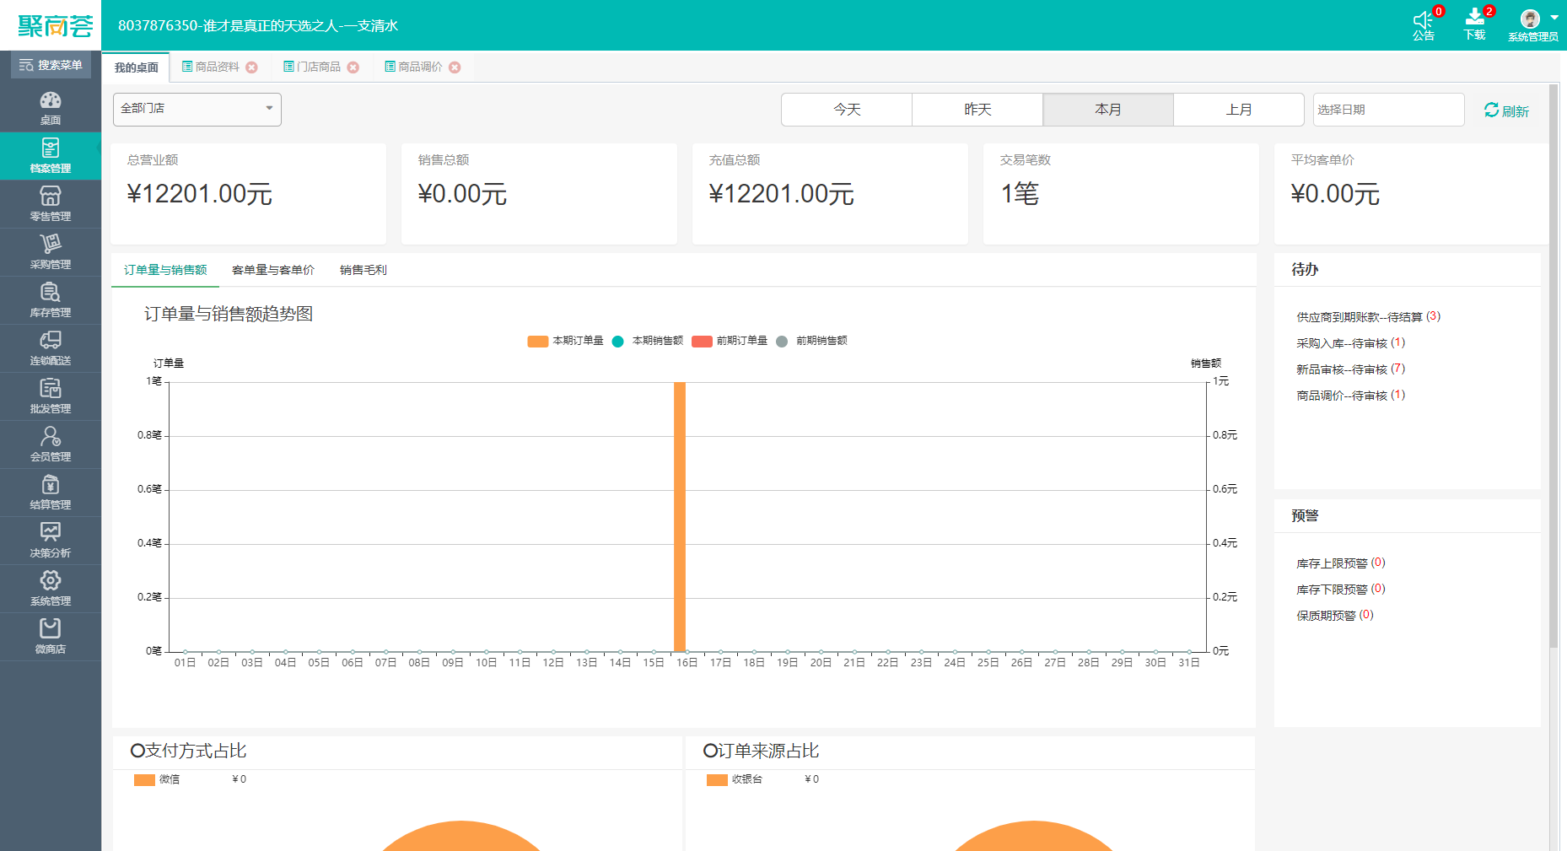Select the 客单量与客单价 chart tab
This screenshot has width=1567, height=851.
point(273,270)
